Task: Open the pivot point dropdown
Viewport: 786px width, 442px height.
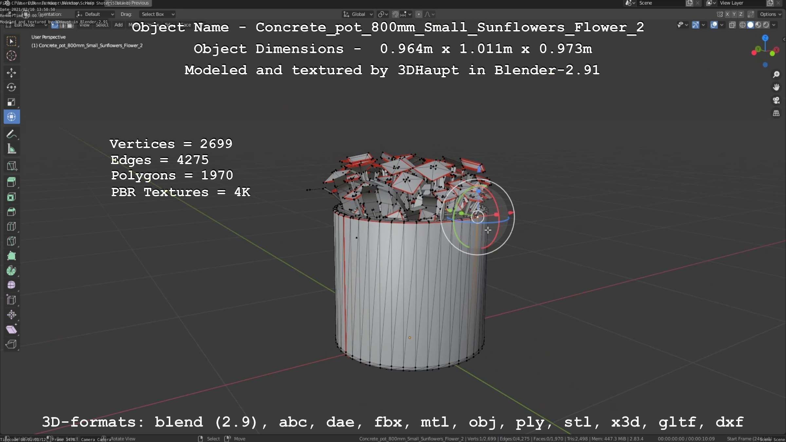Action: 383,14
